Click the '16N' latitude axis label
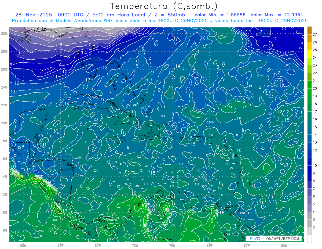 coord(4,159)
